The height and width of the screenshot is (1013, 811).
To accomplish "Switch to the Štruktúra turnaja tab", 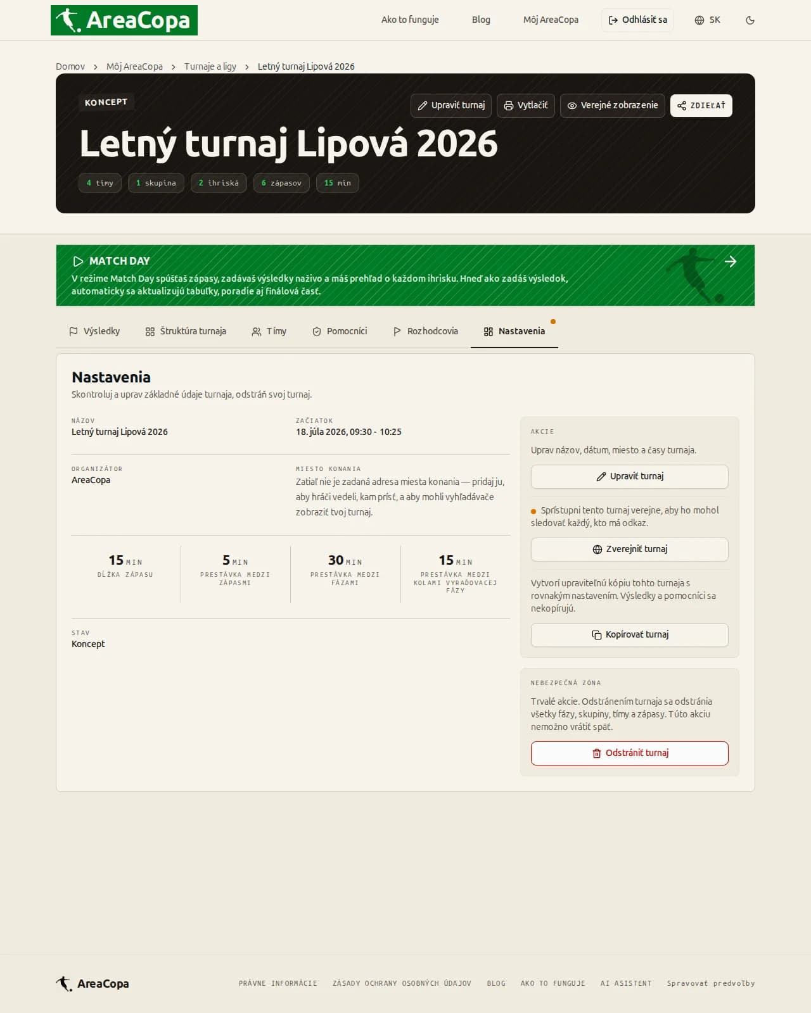I will point(186,331).
